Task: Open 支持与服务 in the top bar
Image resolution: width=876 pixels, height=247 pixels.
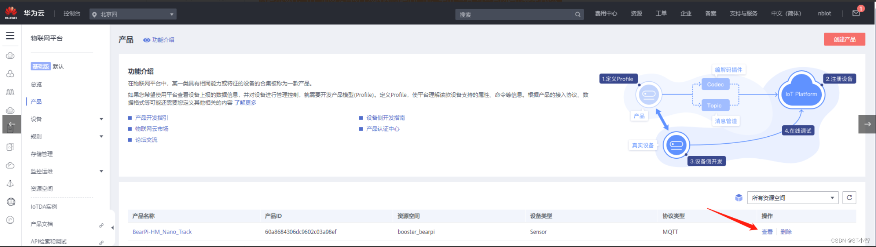Action: (744, 13)
